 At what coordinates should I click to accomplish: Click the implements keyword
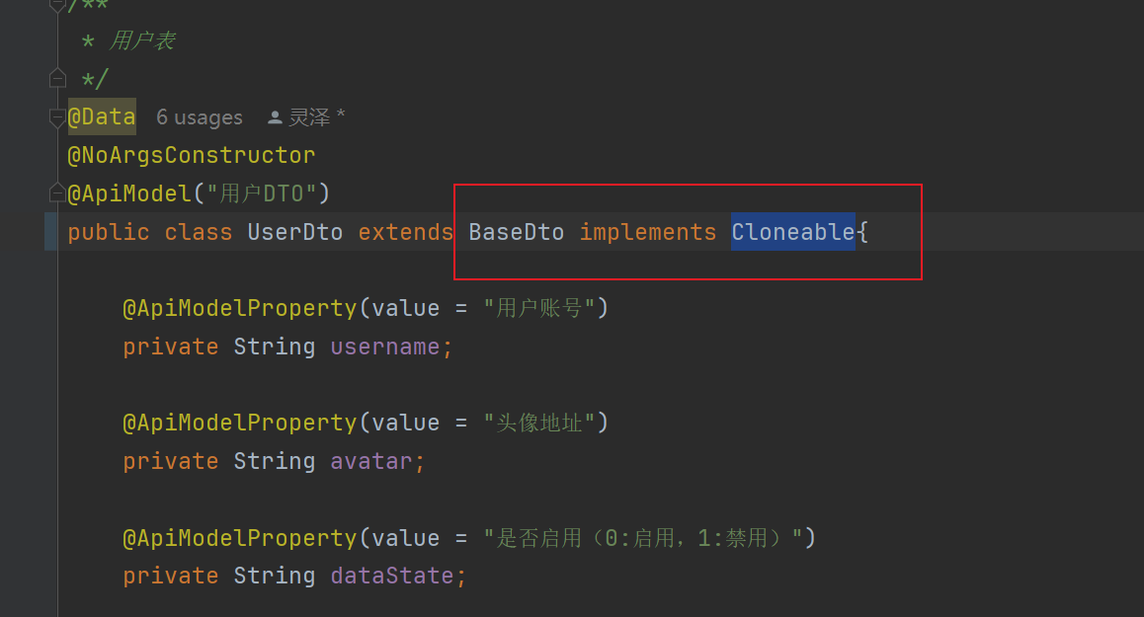coord(647,232)
